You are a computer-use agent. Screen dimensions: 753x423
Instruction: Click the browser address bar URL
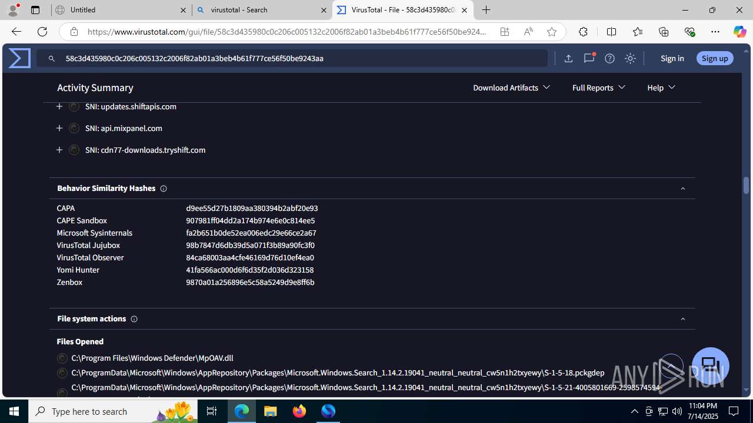(286, 32)
